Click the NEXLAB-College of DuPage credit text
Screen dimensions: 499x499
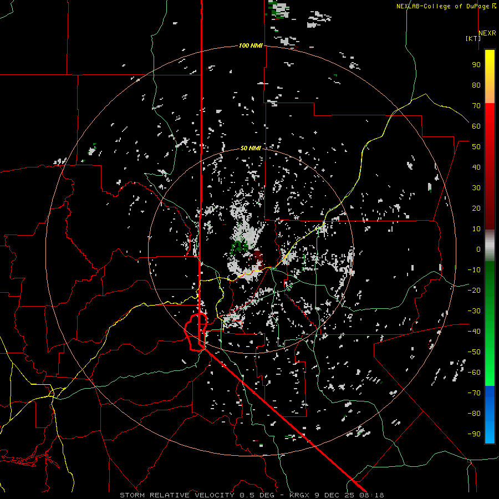tap(443, 6)
